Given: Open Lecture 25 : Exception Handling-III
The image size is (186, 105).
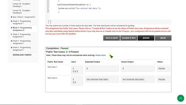Looking at the screenshot, I should tap(21, 12).
